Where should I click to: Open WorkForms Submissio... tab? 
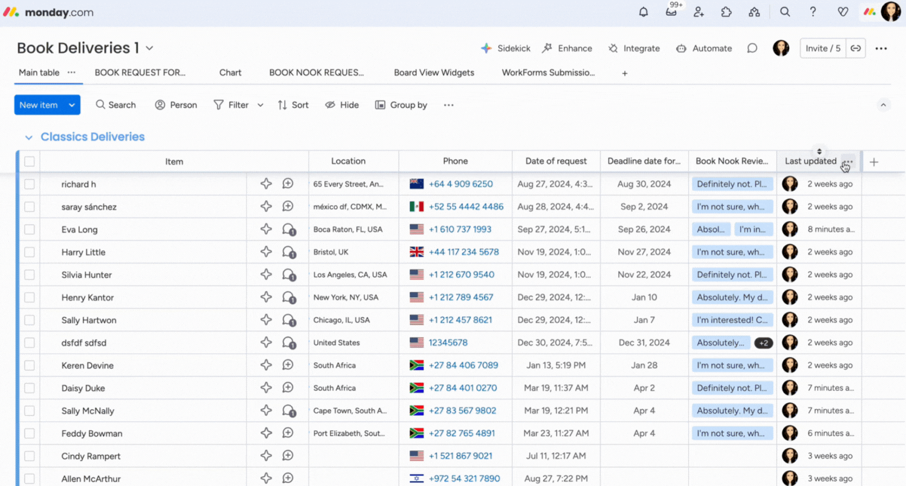click(548, 72)
